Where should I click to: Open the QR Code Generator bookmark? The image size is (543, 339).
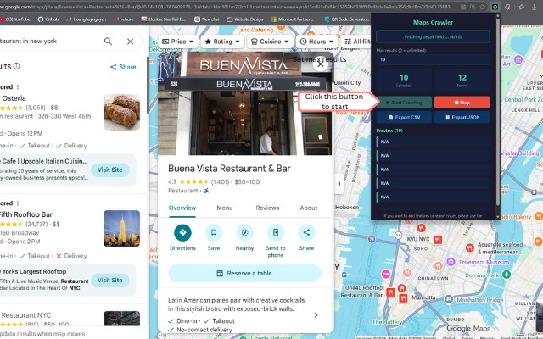pyautogui.click(x=346, y=19)
